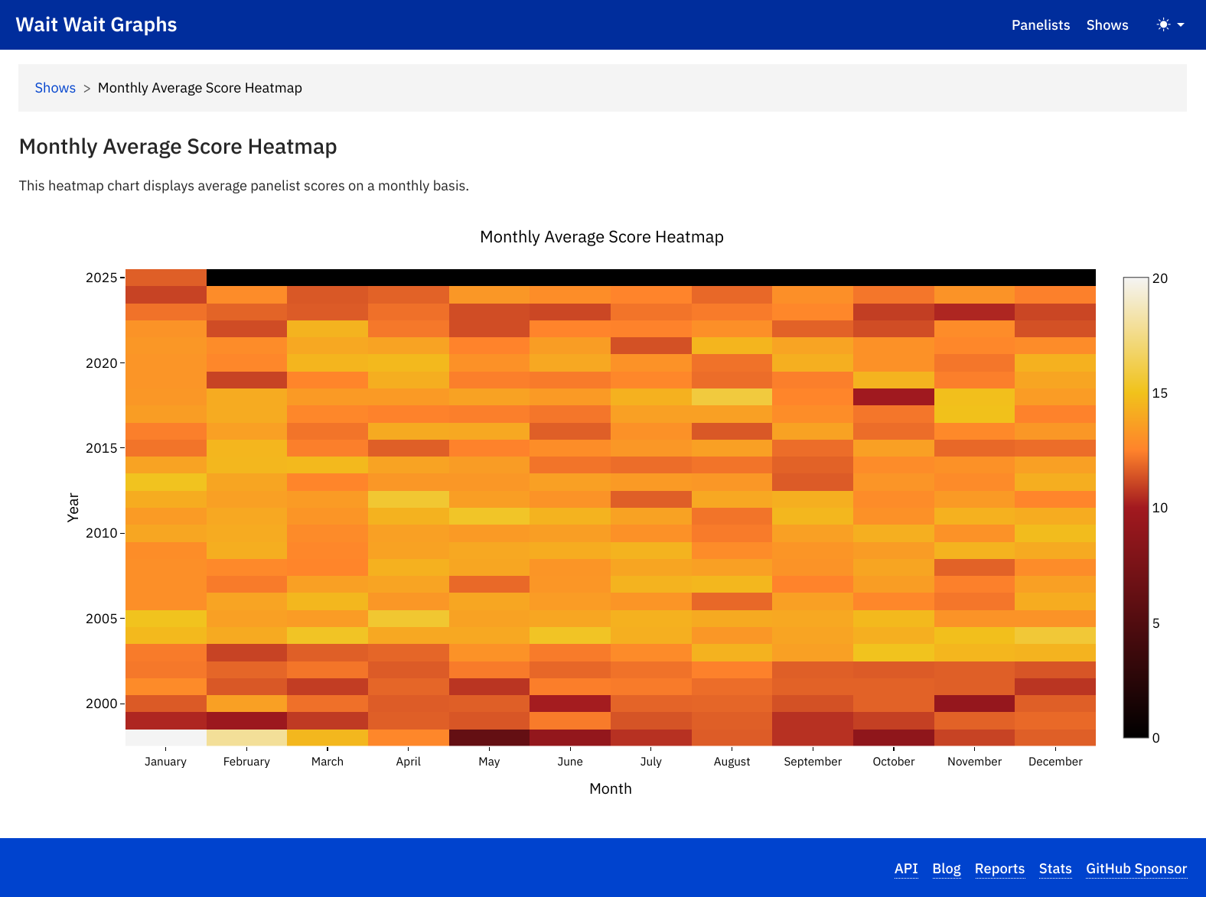Click the December label on the month axis
1206x897 pixels.
click(x=1054, y=762)
